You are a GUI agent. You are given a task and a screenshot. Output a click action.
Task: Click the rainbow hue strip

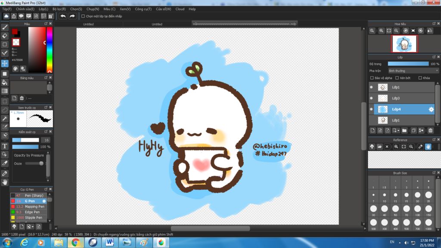50,50
